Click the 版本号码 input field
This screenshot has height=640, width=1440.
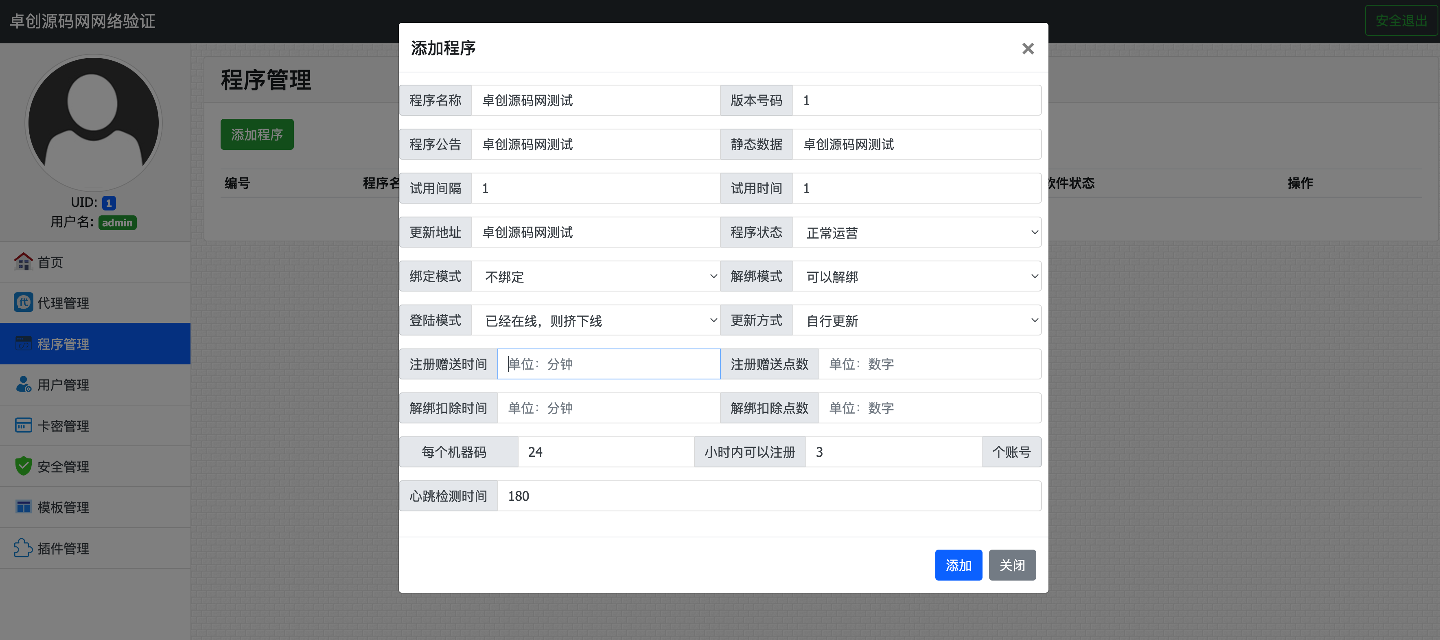coord(917,100)
